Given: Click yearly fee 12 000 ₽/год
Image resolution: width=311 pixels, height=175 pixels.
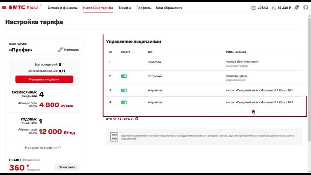Looking at the screenshot, I should click(57, 132).
